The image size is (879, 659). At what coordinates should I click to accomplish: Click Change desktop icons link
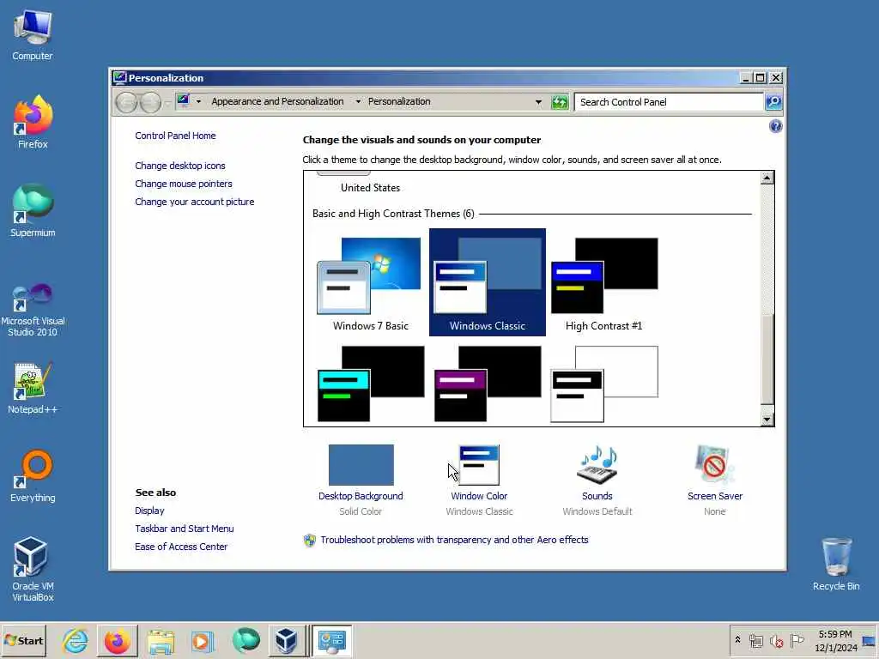tap(180, 166)
